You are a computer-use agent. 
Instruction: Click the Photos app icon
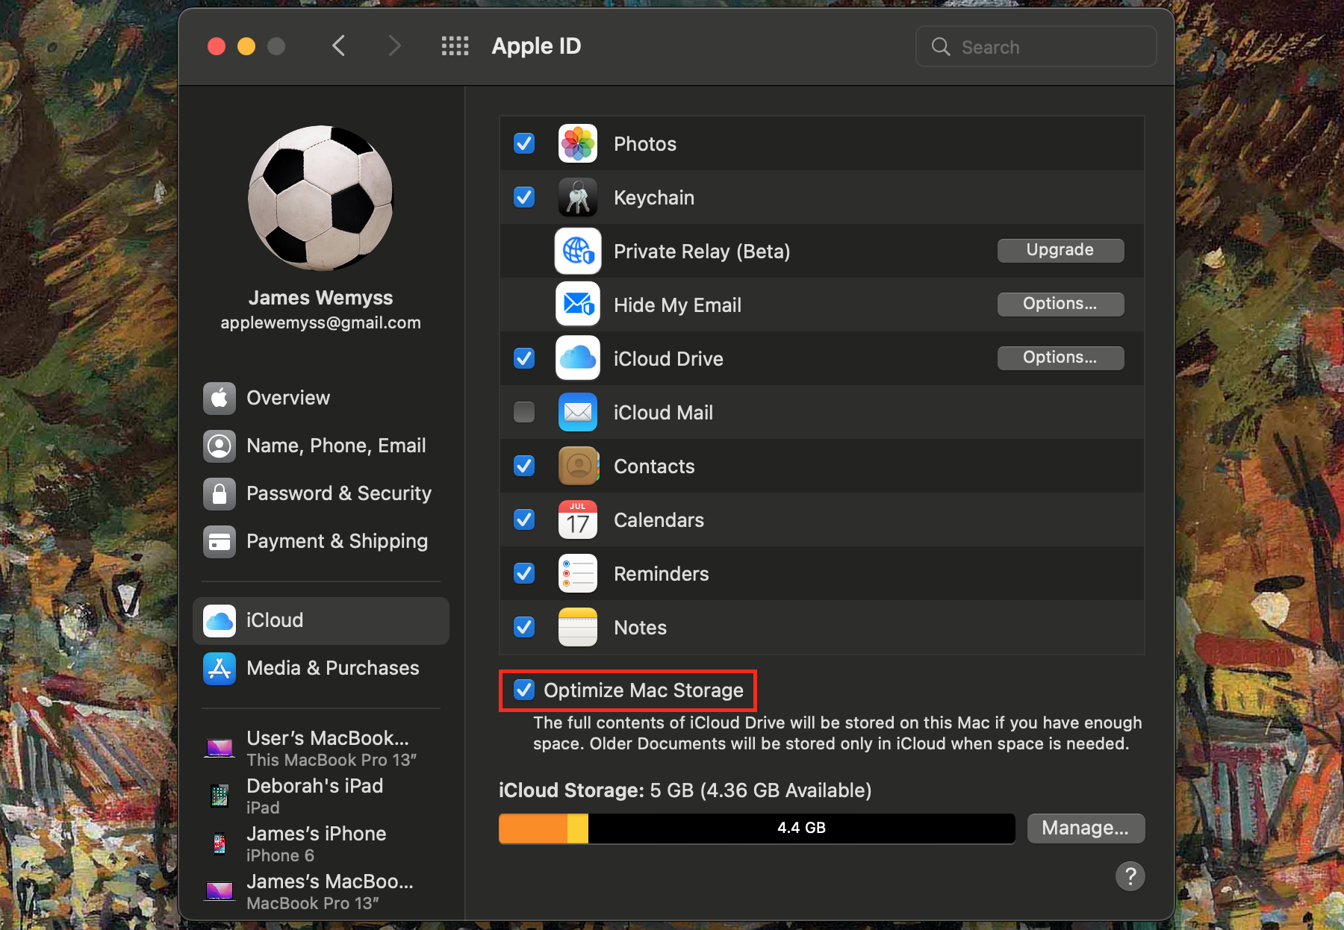click(x=578, y=143)
